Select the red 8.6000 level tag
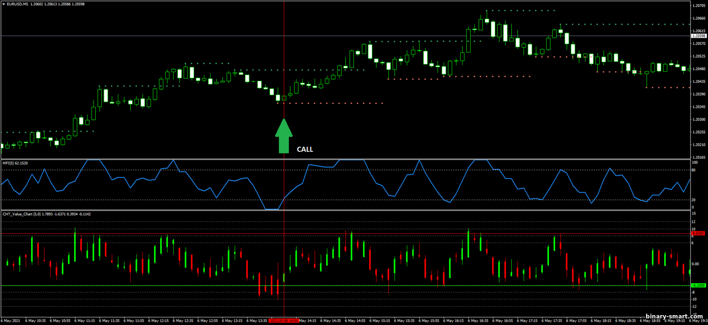708x325 pixels. point(698,233)
